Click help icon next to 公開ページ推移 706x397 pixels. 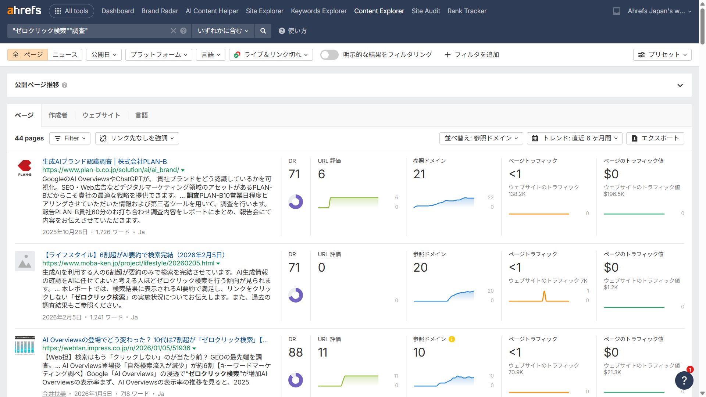coord(64,85)
